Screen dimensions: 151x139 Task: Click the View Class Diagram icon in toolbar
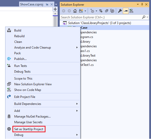[131, 11]
